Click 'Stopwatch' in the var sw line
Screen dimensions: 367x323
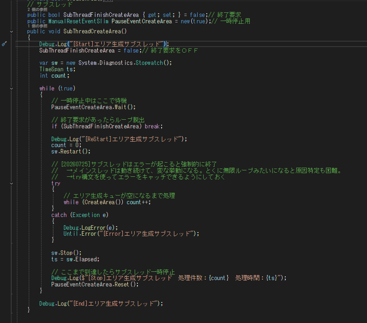coord(149,63)
